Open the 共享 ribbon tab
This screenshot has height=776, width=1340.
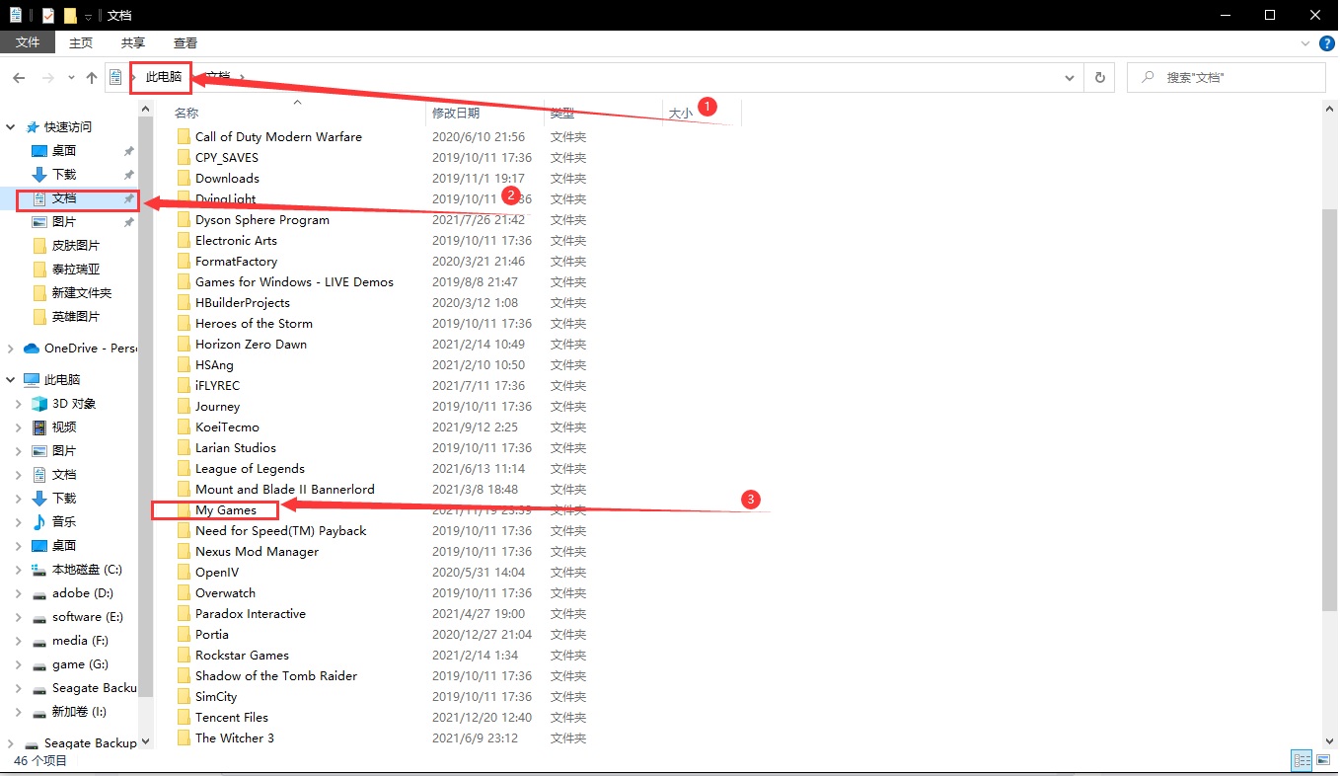[x=133, y=42]
